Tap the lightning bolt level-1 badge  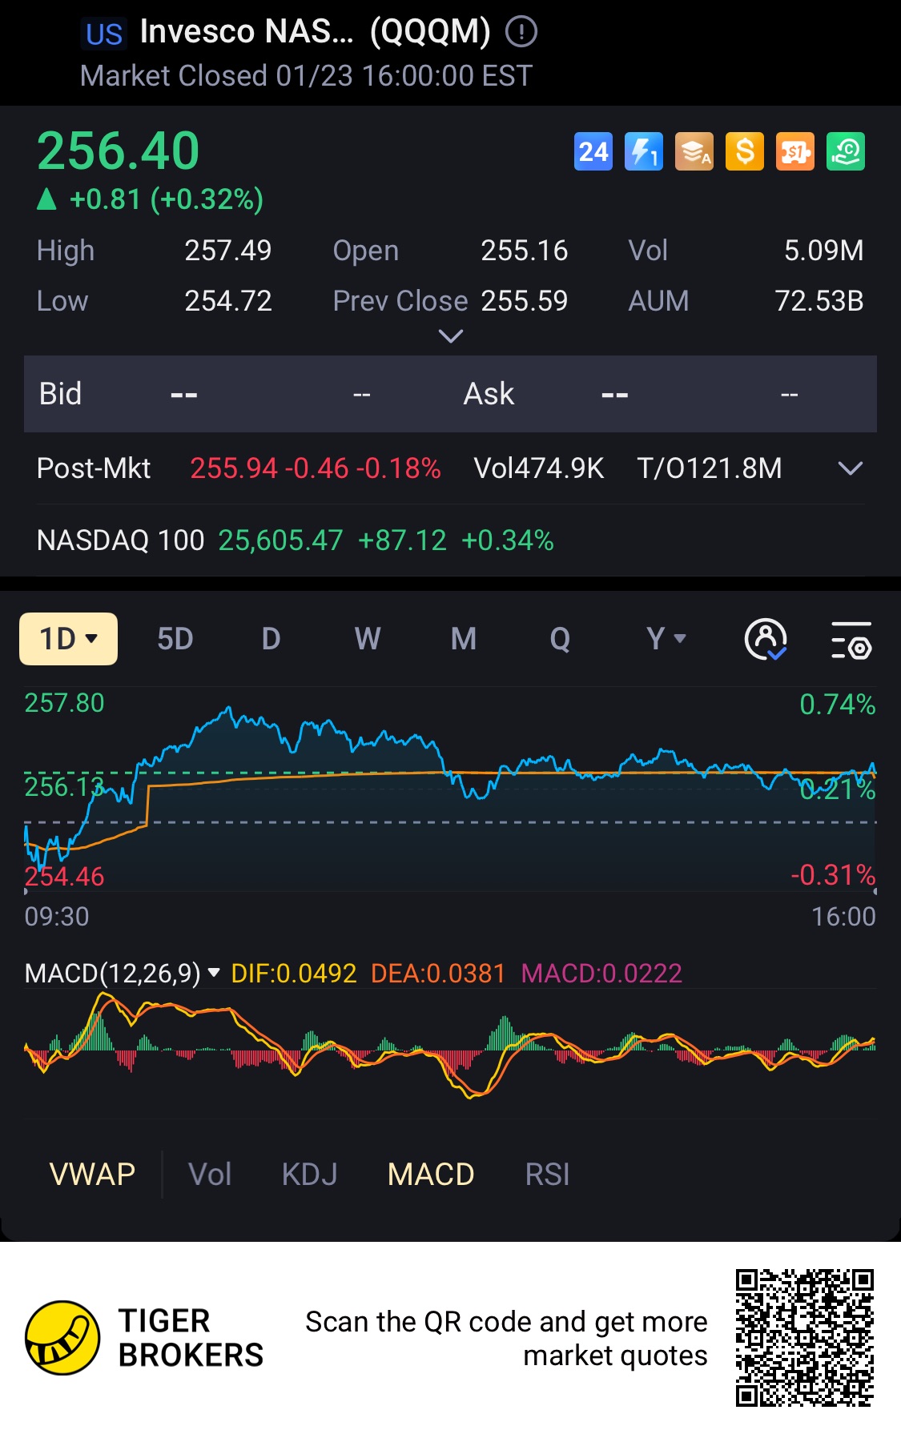click(x=644, y=151)
